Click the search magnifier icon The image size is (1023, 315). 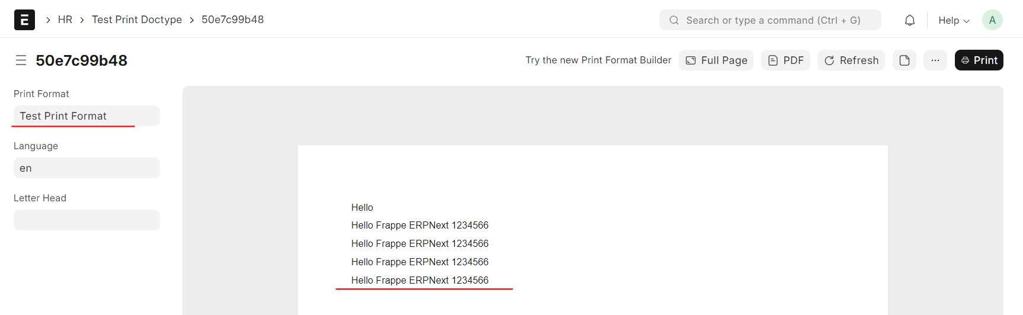pos(674,20)
